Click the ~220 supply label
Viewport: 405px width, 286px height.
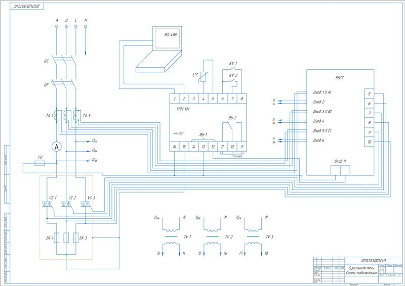(179, 133)
